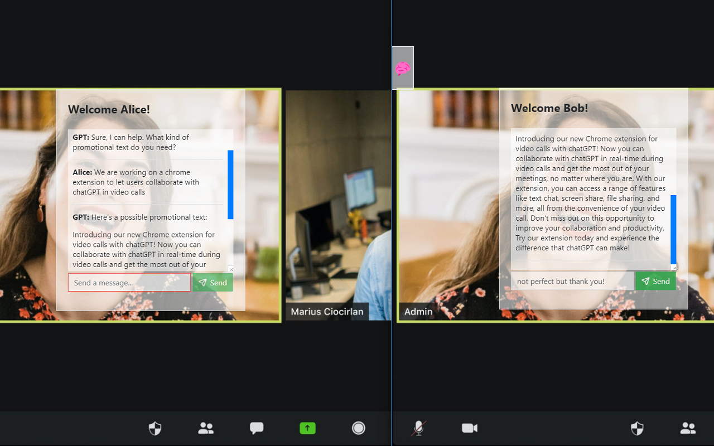Click the 'Welcome Alice!' heading
The height and width of the screenshot is (446, 714).
pyautogui.click(x=109, y=109)
